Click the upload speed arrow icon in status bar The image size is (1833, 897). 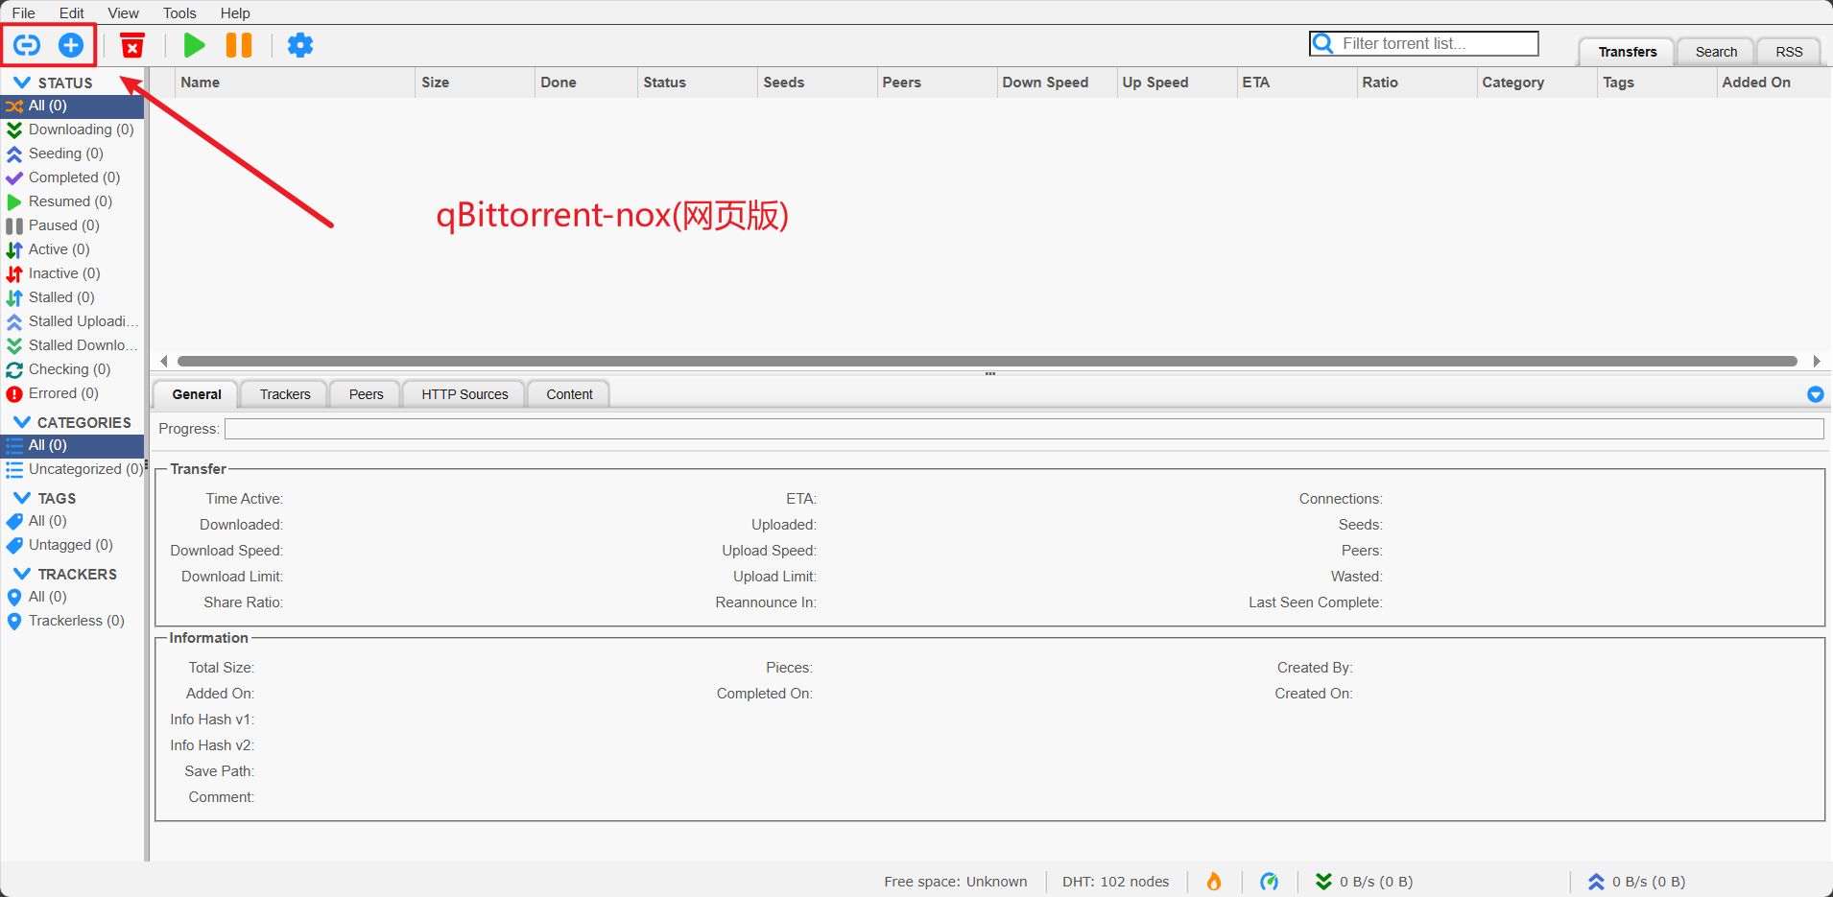(x=1596, y=882)
